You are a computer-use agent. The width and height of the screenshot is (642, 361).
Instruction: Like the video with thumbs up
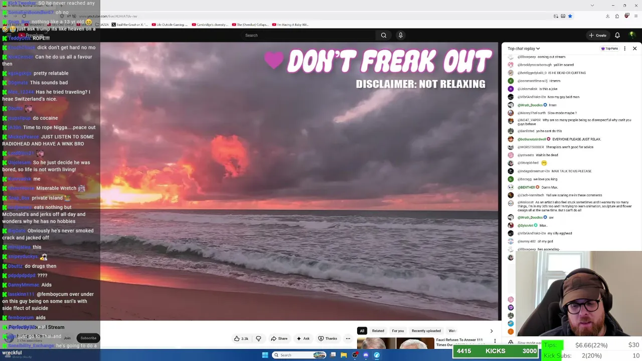(x=241, y=338)
